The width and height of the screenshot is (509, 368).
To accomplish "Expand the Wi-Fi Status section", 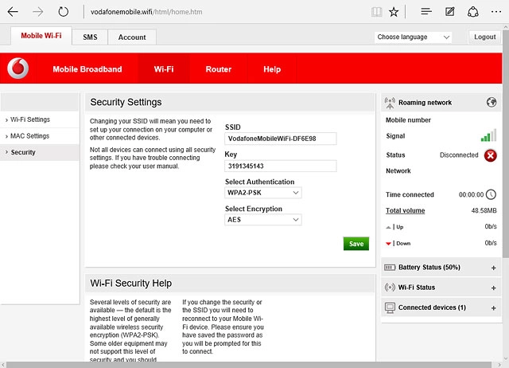I will point(493,288).
